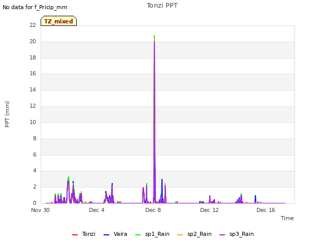Click the y-axis tick label 20
The width and height of the screenshot is (325, 244).
tap(32, 42)
